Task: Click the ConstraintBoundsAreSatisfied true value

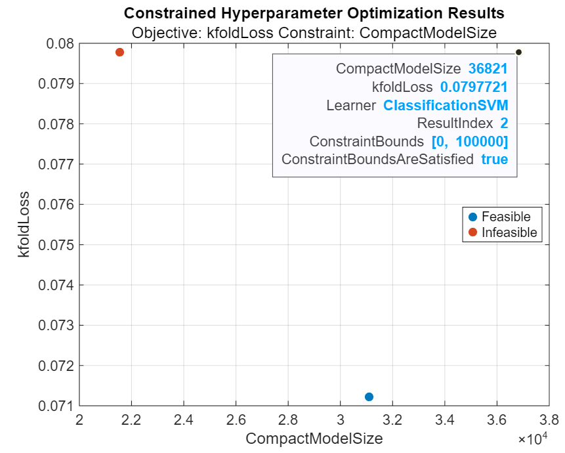Action: click(x=494, y=159)
